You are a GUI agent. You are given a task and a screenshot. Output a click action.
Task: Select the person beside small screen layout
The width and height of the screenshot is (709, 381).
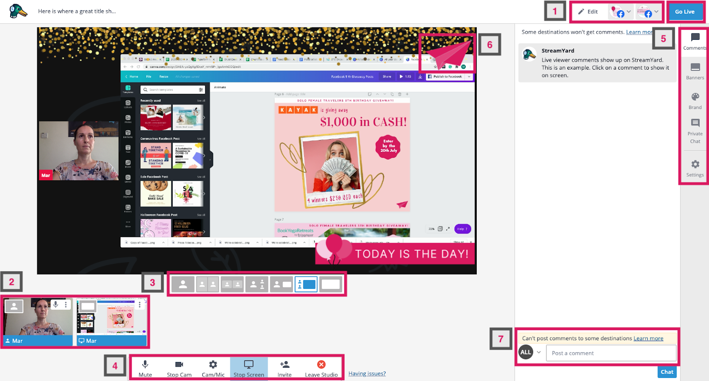click(281, 284)
